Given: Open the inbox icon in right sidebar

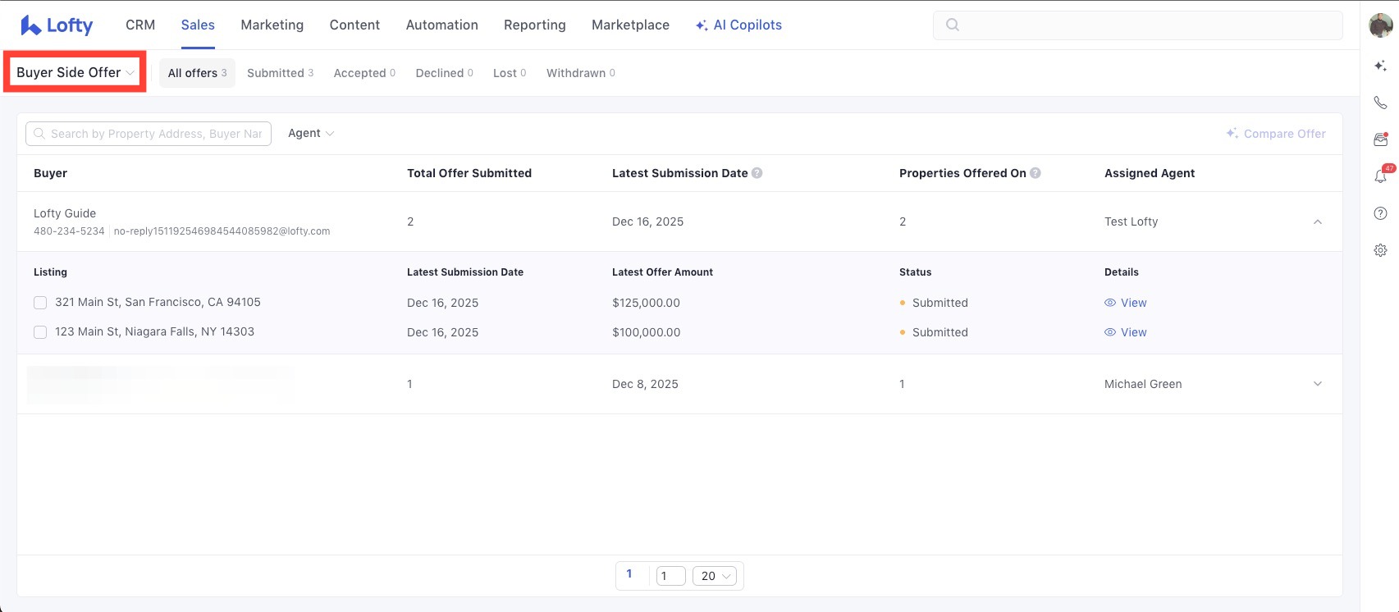Looking at the screenshot, I should [x=1380, y=139].
